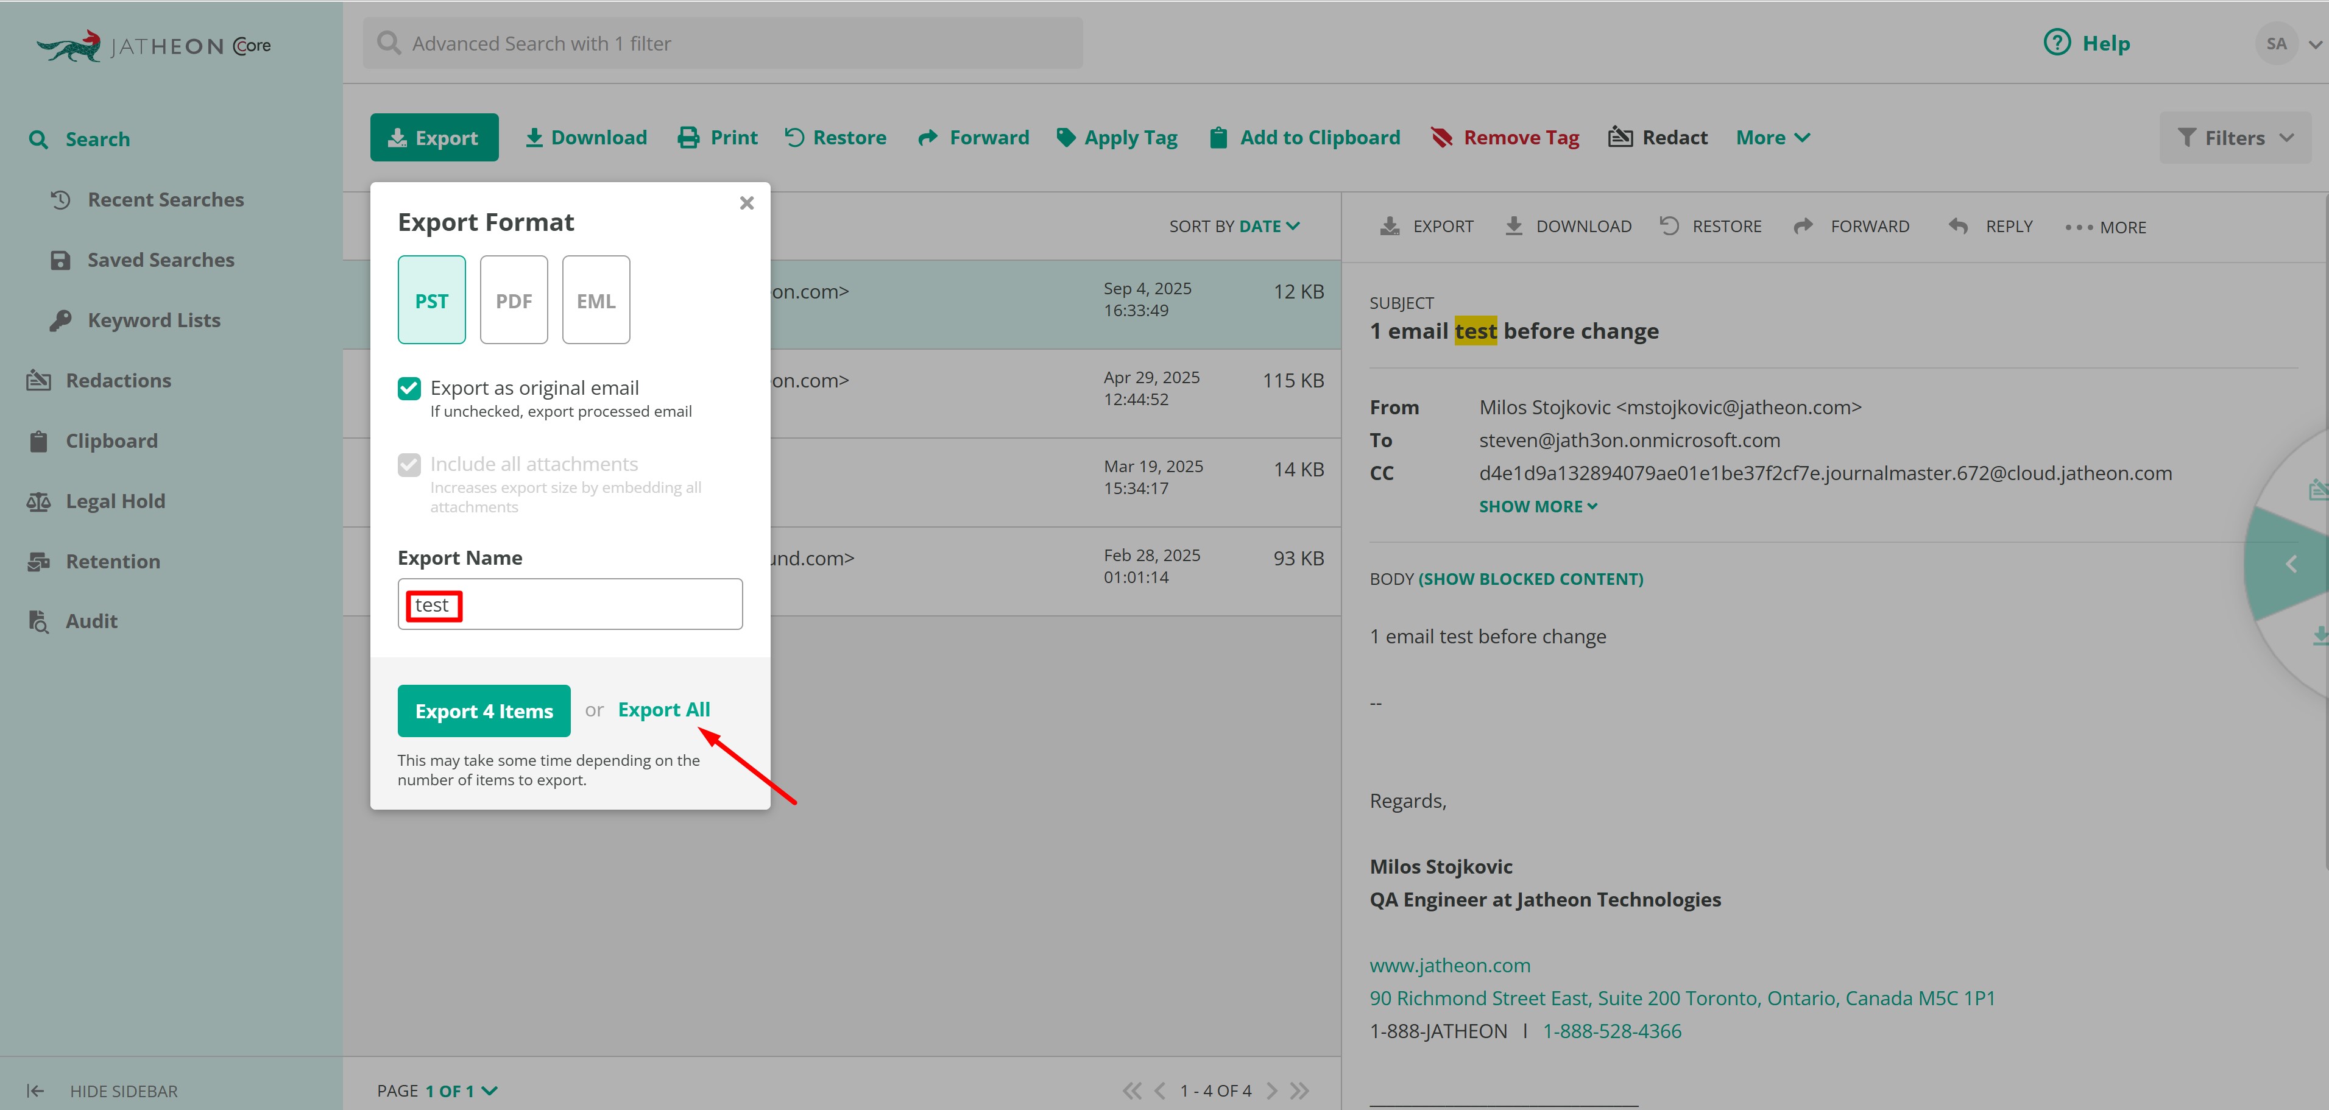Collapse preview with the teal side arrow
Viewport: 2329px width, 1110px height.
[2291, 564]
